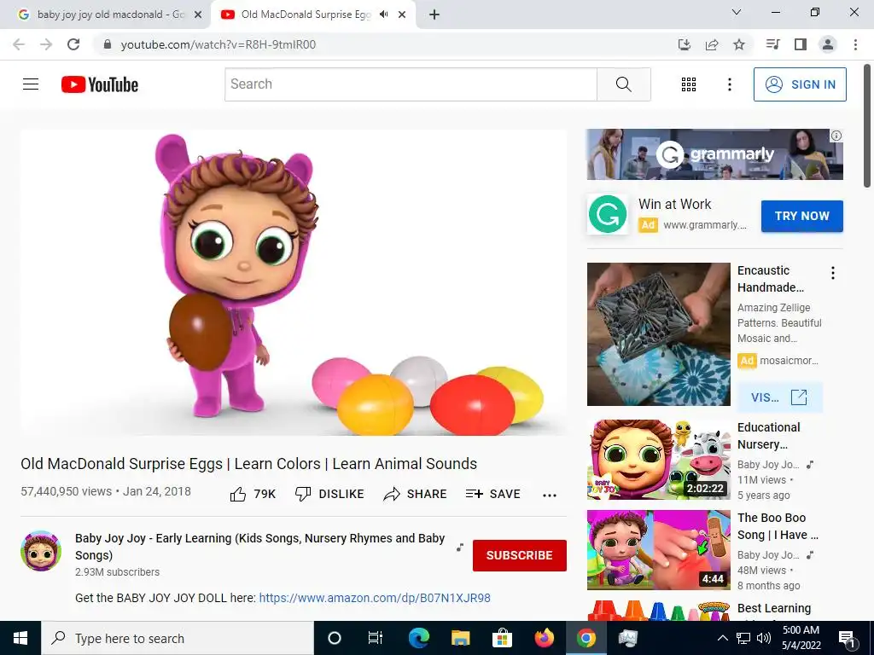The width and height of the screenshot is (874, 655).
Task: Launch Microsoft Edge from taskbar
Action: click(418, 638)
